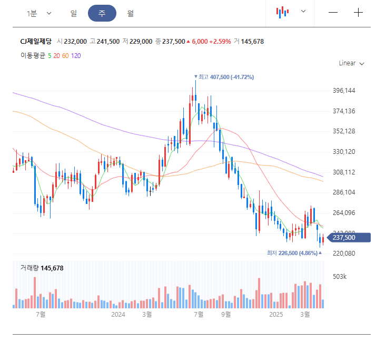This screenshot has height=341, width=376.
Task: Click the 503k volume axis label
Action: pyautogui.click(x=340, y=277)
